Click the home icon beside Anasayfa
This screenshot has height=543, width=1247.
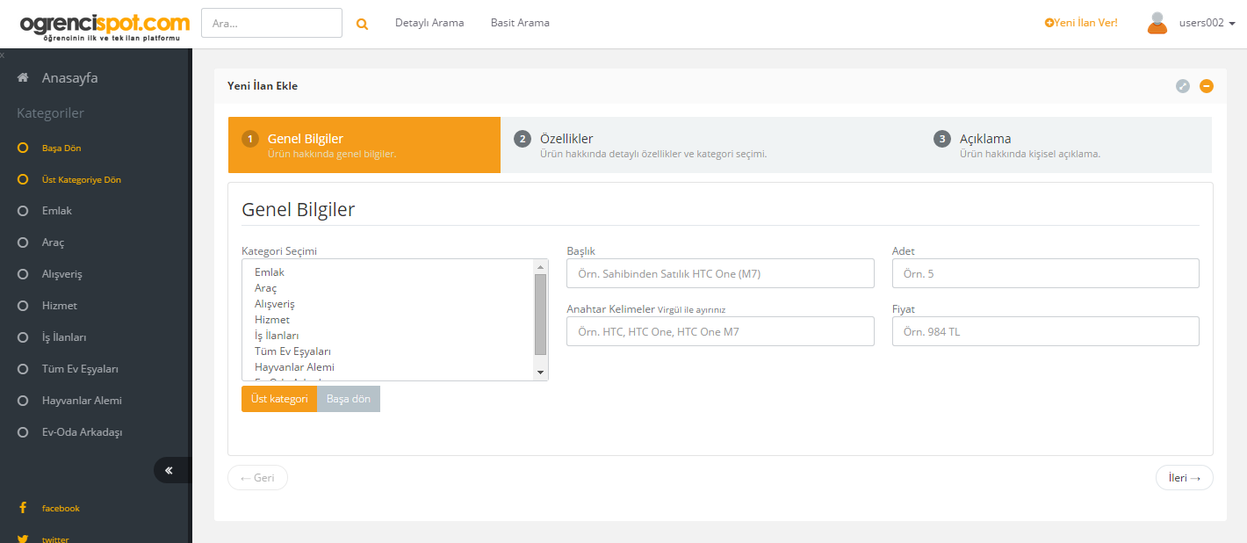tap(24, 78)
